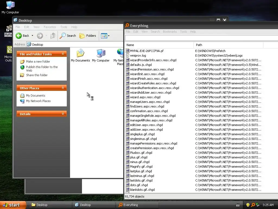Select editUser.aspx.resx.xhgd file name
The image size is (278, 209).
[146, 125]
